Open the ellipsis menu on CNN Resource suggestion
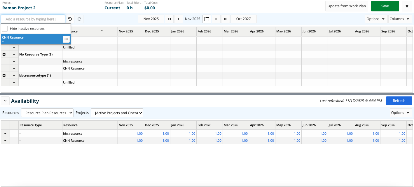Viewport: 414px width, 187px height. [66, 39]
